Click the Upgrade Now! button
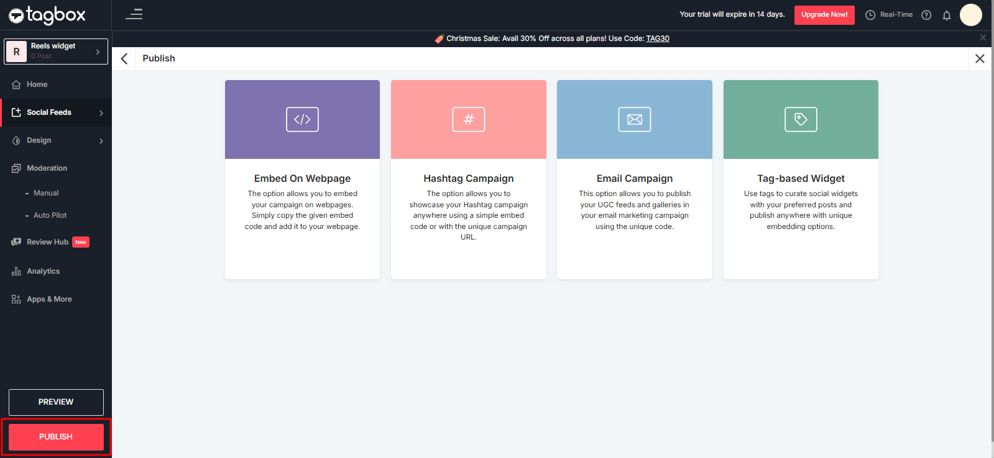Image resolution: width=994 pixels, height=458 pixels. [x=824, y=15]
